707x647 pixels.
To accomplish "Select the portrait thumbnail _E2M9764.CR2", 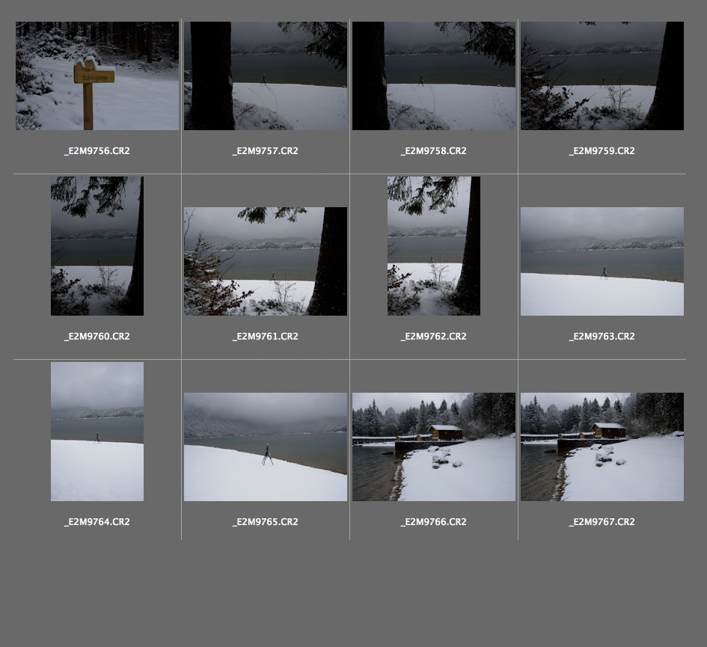I will click(x=97, y=432).
